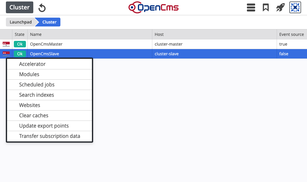Click the OpenCms logo
This screenshot has width=307, height=182.
tap(153, 7)
